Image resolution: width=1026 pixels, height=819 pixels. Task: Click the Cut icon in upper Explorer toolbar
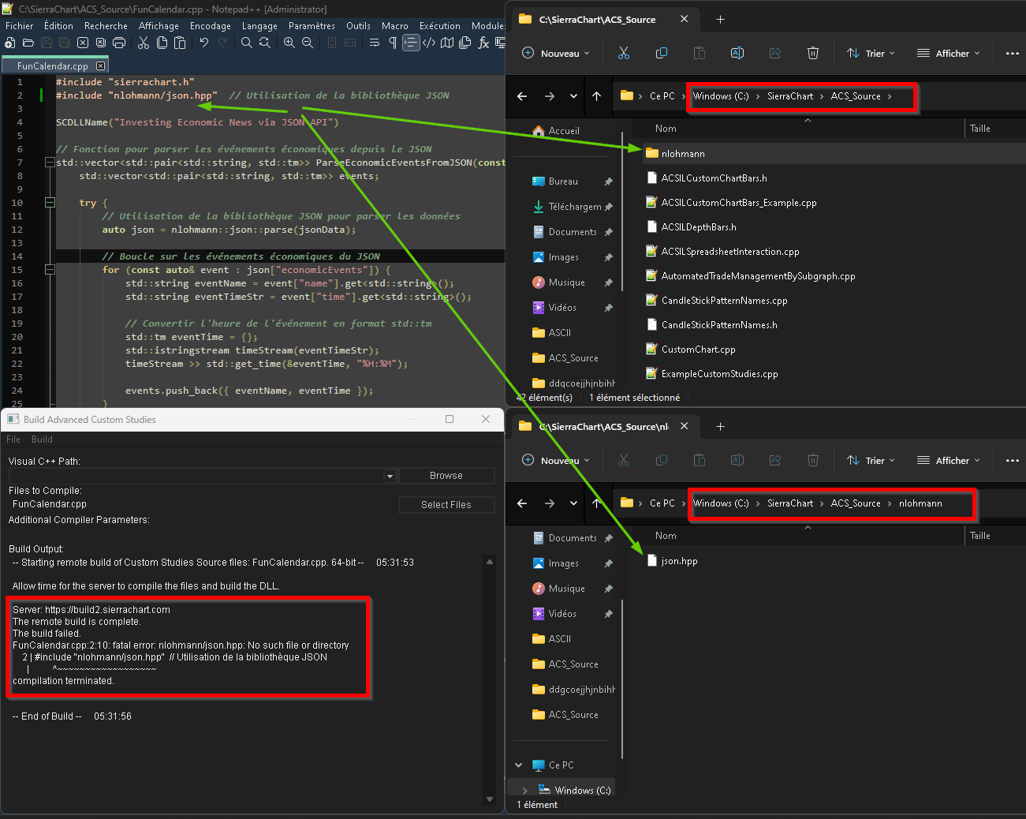click(624, 54)
